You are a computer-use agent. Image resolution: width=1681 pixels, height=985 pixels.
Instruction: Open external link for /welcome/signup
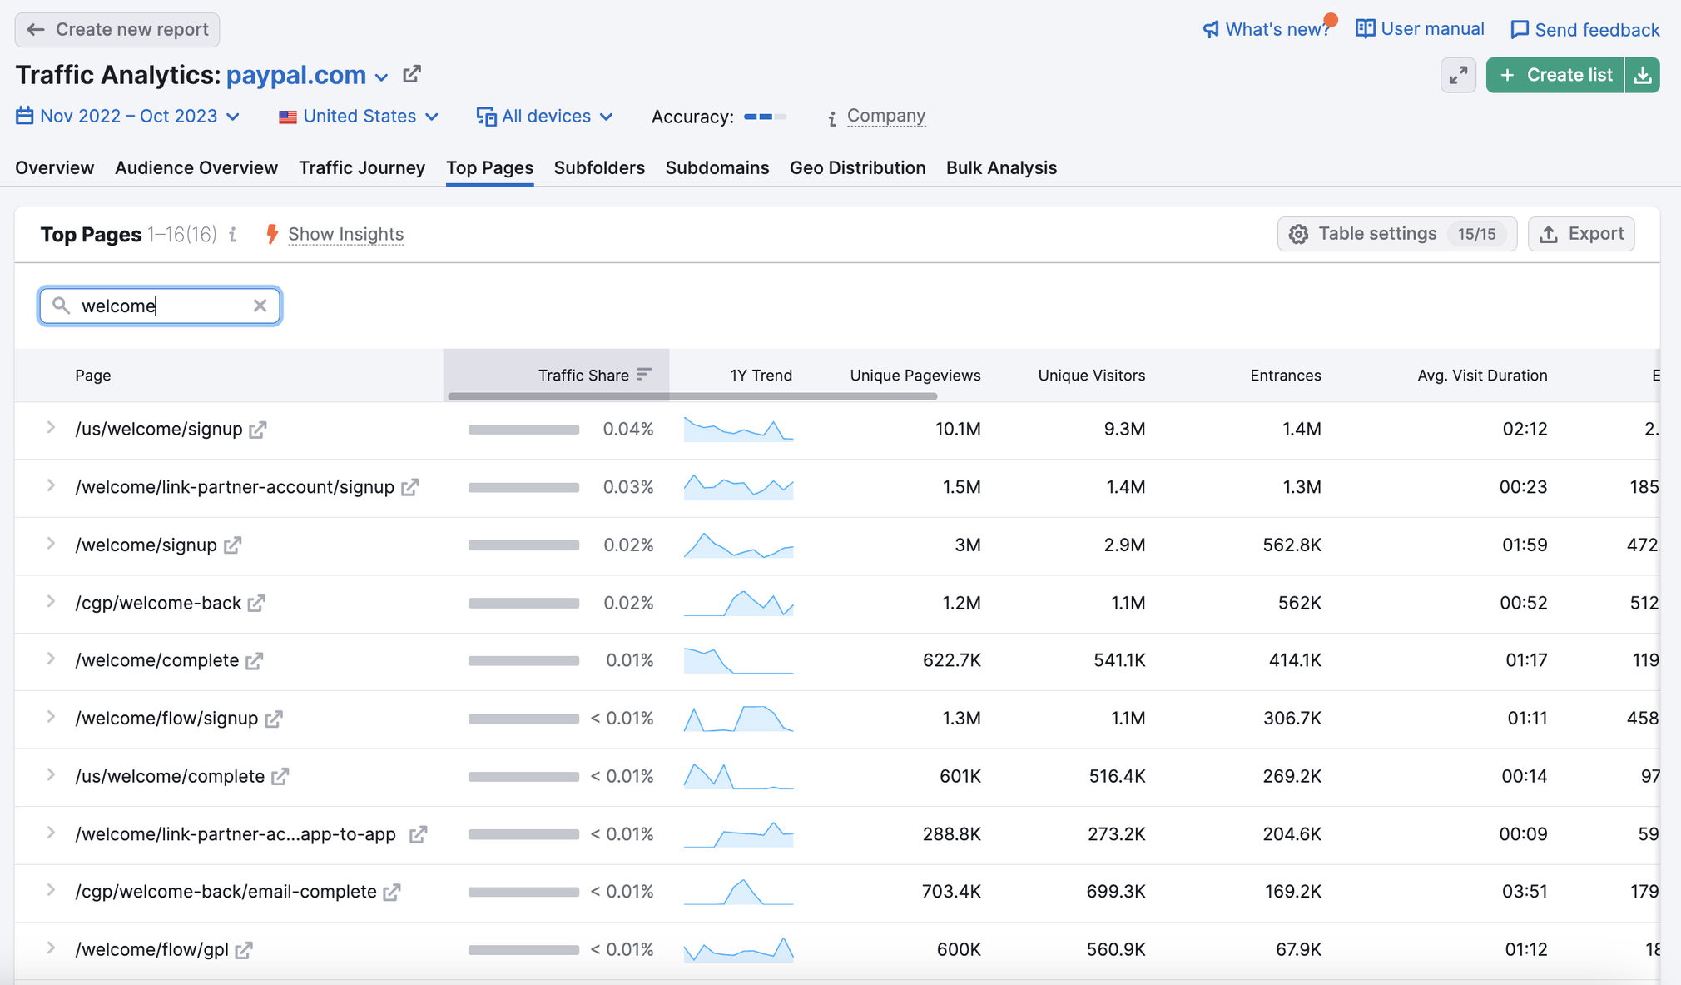click(x=232, y=545)
